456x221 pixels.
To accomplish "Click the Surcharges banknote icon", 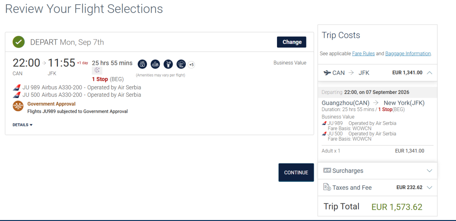I will pyautogui.click(x=327, y=170).
